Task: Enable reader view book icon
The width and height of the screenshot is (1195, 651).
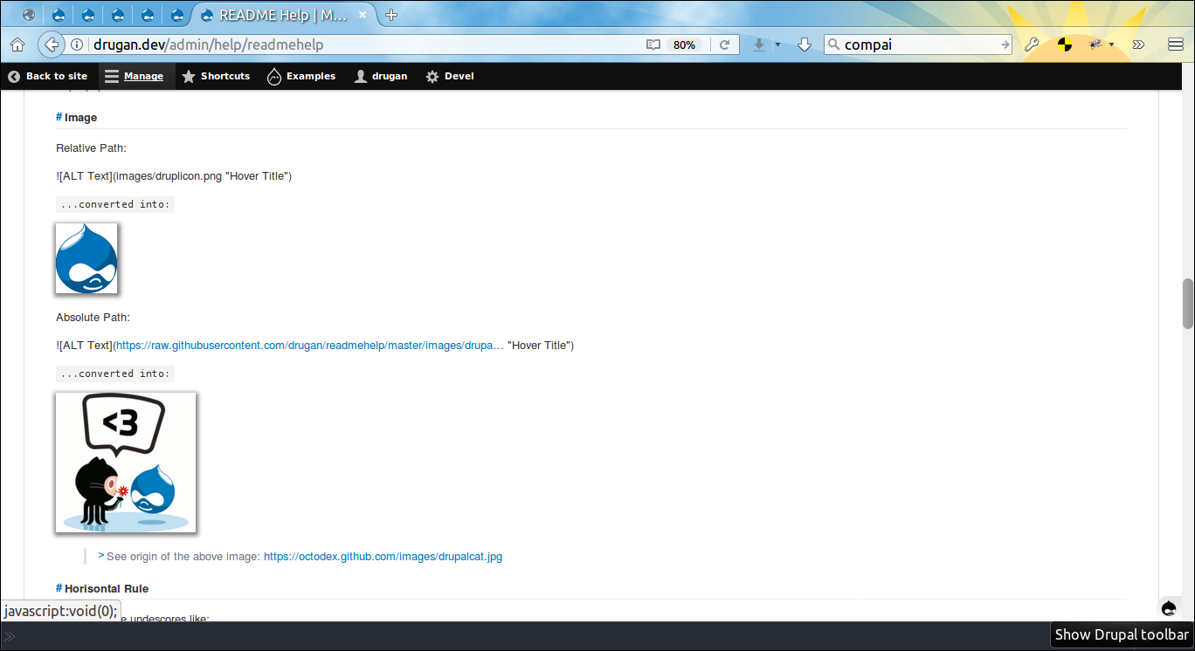Action: click(653, 45)
